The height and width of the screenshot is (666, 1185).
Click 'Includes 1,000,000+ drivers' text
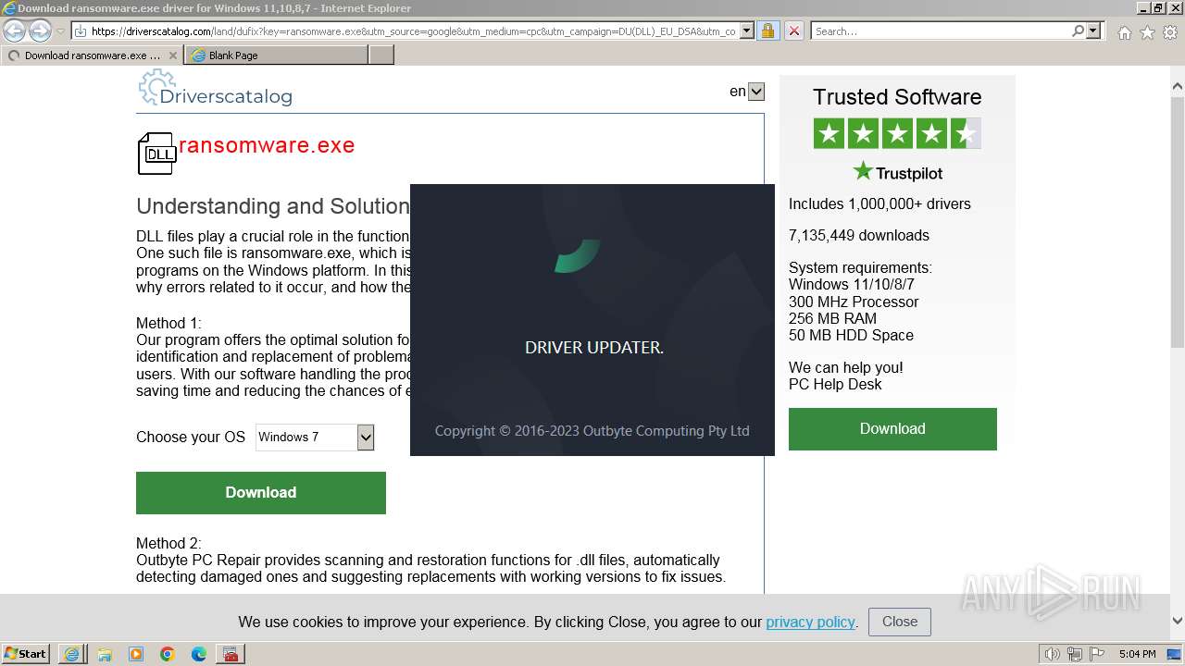click(x=879, y=204)
